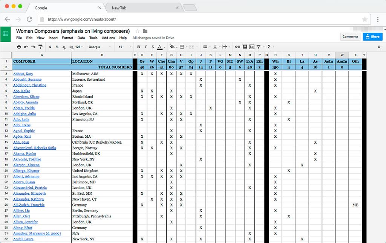Expand the filter views dropdown arrow
This screenshot has height=243, width=386.
click(263, 47)
